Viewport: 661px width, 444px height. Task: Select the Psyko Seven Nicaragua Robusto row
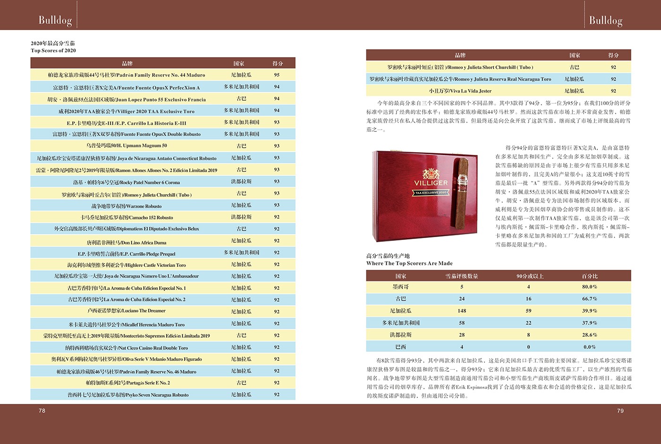(163, 394)
